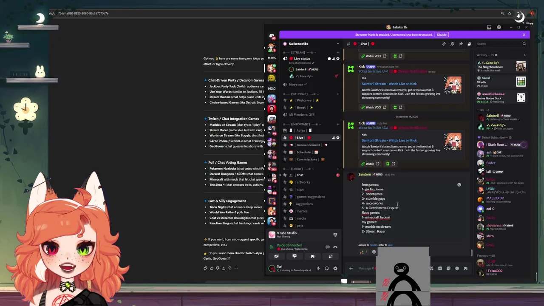This screenshot has width=544, height=306.
Task: Open Discord inbox icon in title bar
Action: [x=489, y=27]
